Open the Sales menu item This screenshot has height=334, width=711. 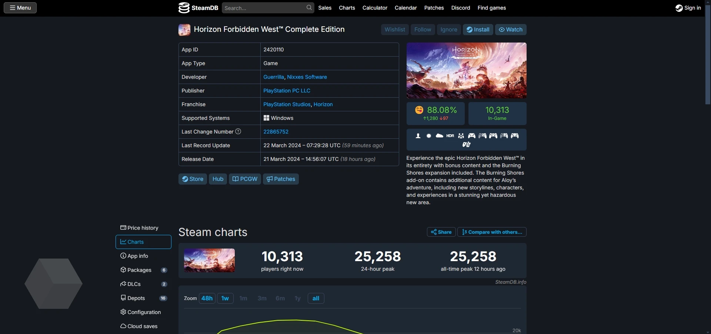(x=325, y=8)
